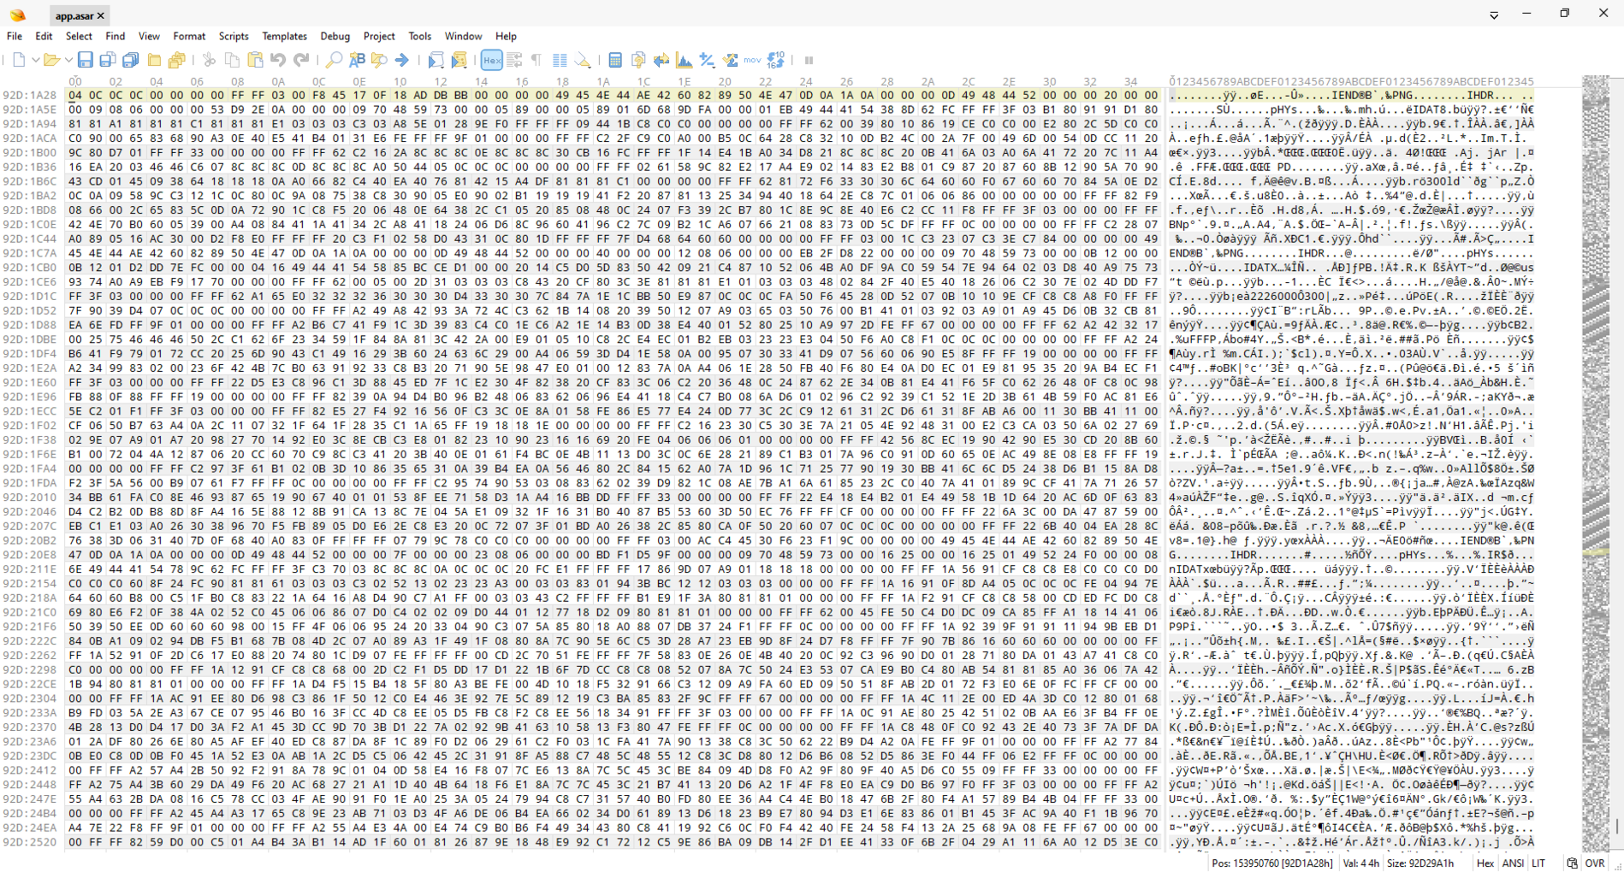Click the Paste clipboard icon
The height and width of the screenshot is (872, 1624).
(255, 60)
